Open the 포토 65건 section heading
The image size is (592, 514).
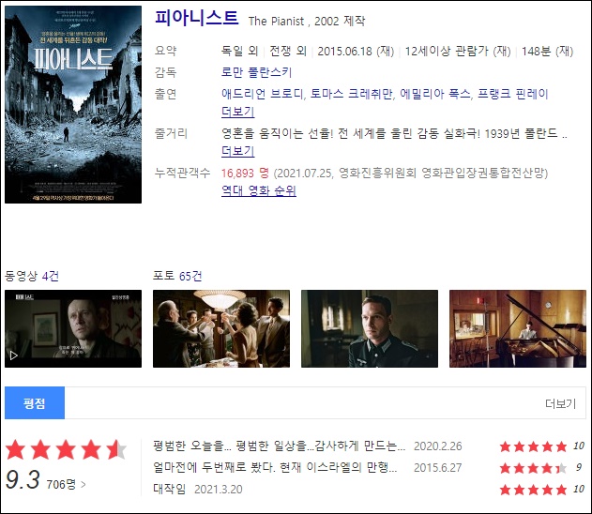click(177, 276)
